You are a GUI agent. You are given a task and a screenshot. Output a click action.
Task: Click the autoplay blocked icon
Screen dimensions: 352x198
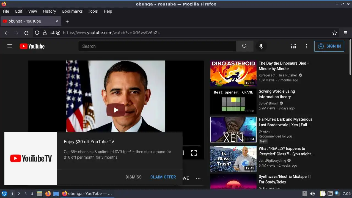pos(58,33)
